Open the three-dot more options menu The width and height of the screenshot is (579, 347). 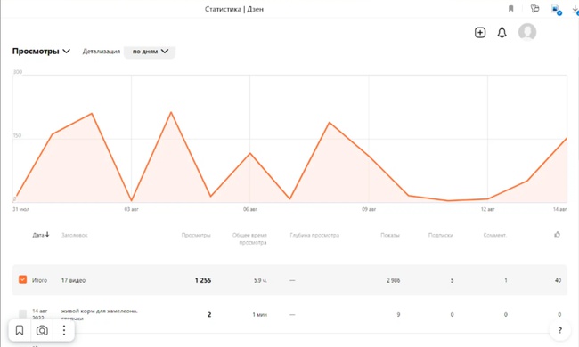64,330
